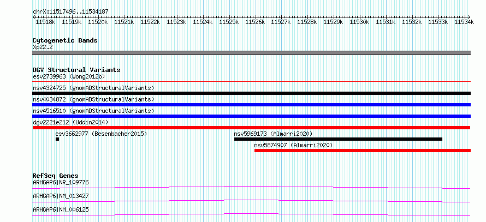Open the nsv4324725 gnomAD variant label
The width and height of the screenshot is (486, 222).
[x=93, y=88]
